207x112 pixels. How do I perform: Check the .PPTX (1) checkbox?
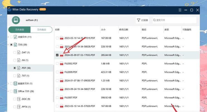[15, 107]
